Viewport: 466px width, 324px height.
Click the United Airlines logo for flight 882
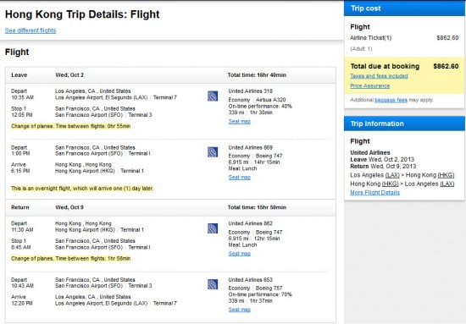click(x=213, y=228)
